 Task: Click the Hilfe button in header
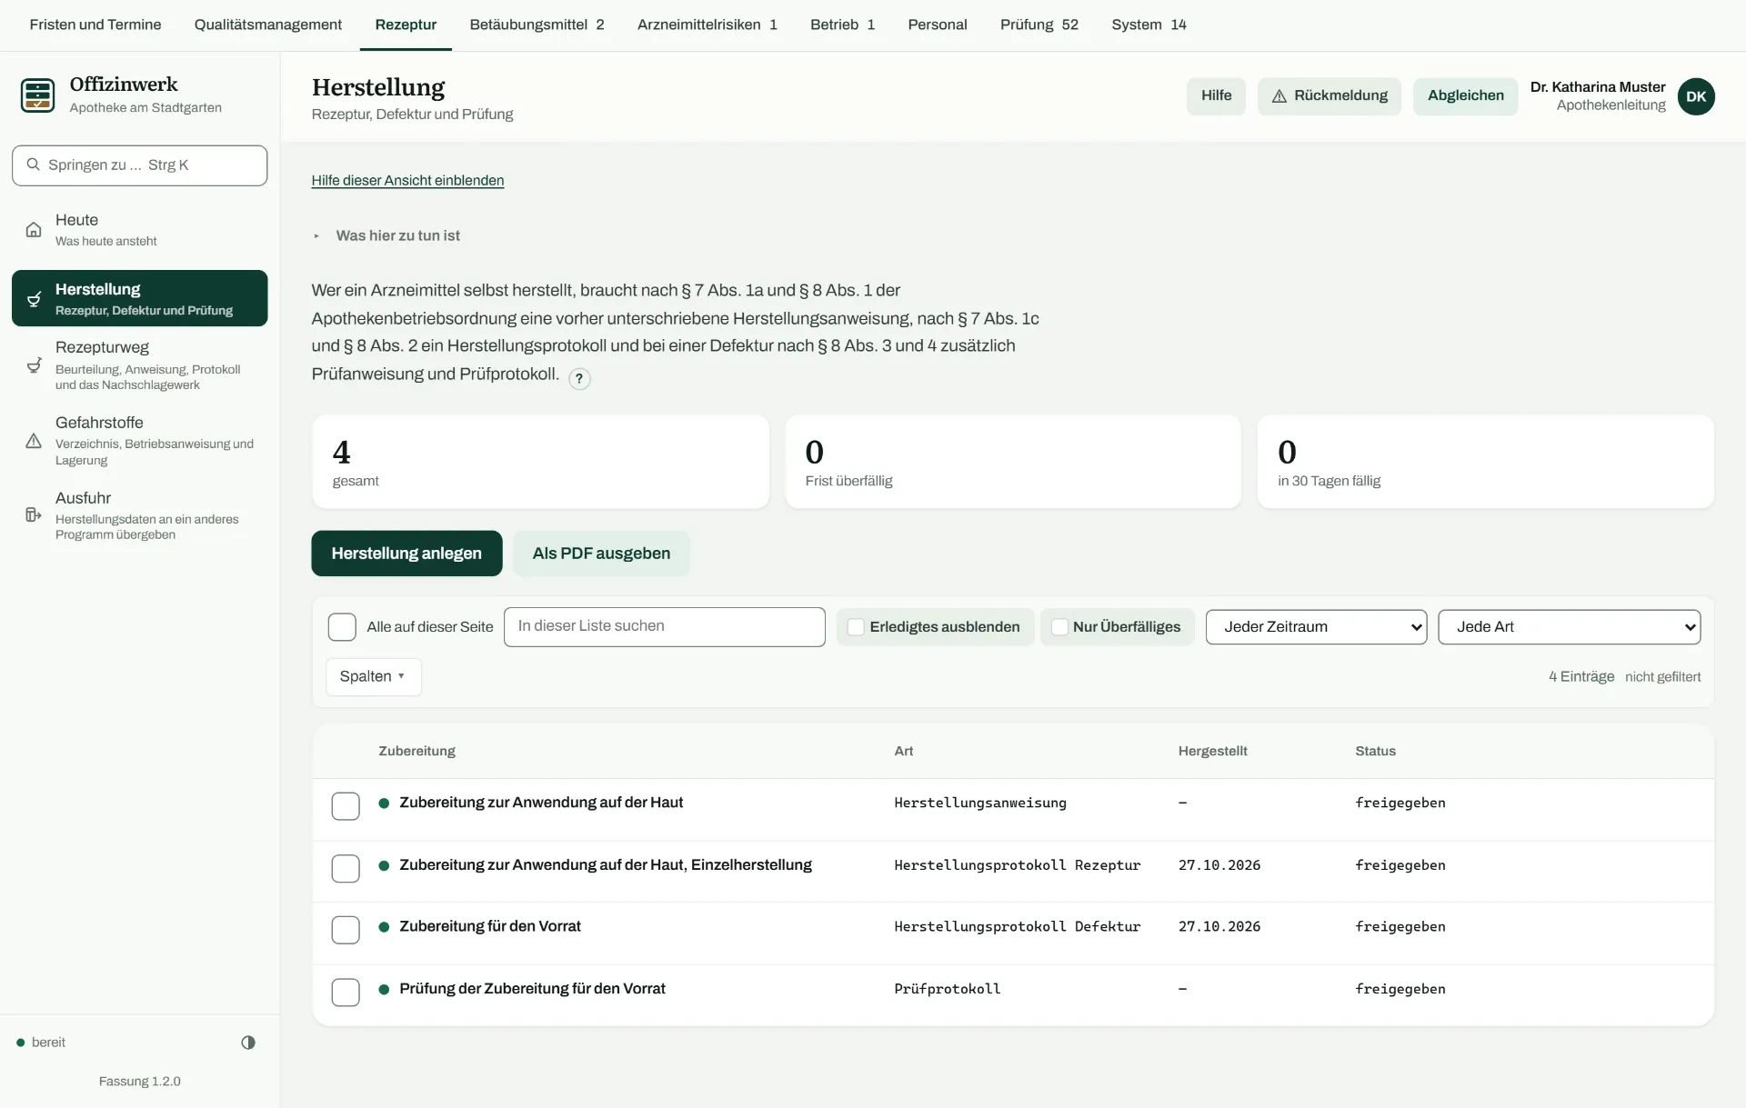click(x=1216, y=96)
